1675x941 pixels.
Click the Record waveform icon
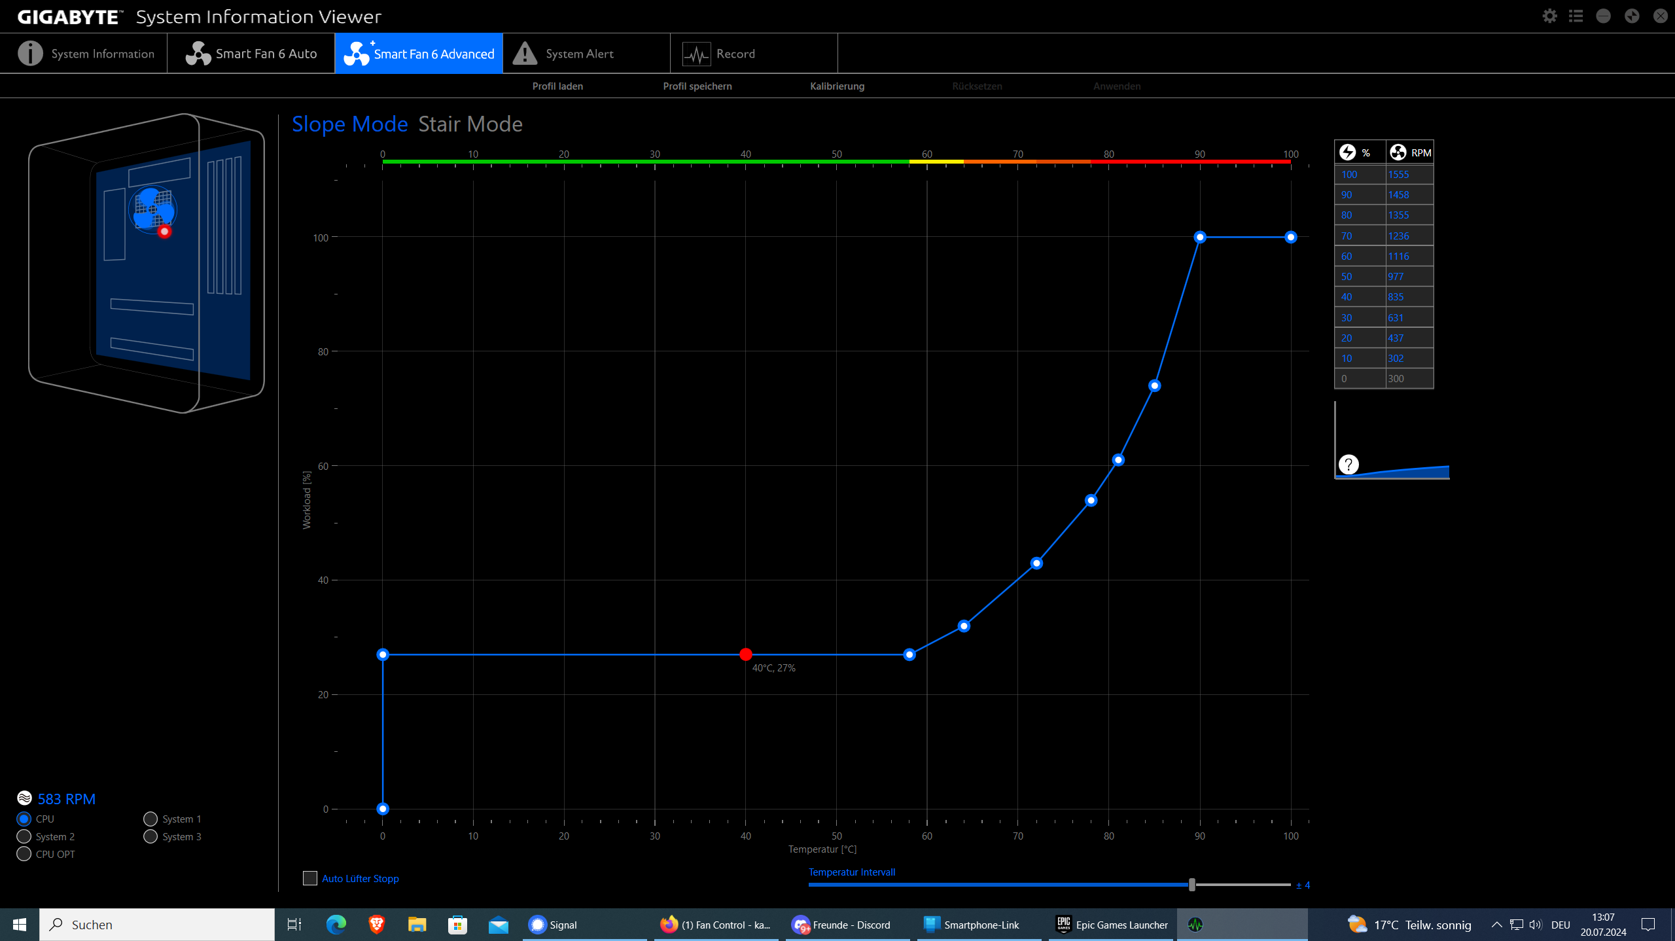pyautogui.click(x=696, y=54)
